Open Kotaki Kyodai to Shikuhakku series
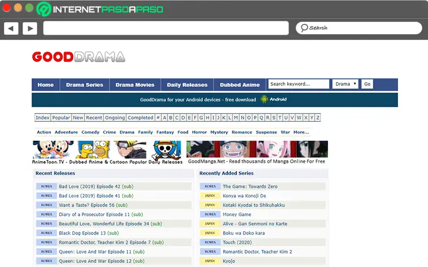Image resolution: width=428 pixels, height=267 pixels. pos(254,205)
